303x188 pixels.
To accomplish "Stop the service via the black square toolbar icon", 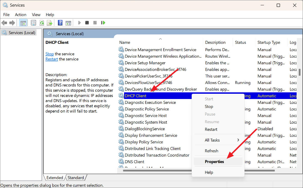I will 87,22.
